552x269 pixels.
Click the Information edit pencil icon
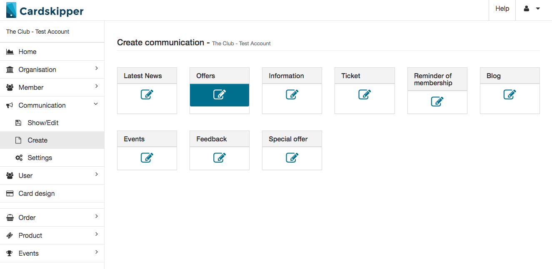[x=292, y=94]
